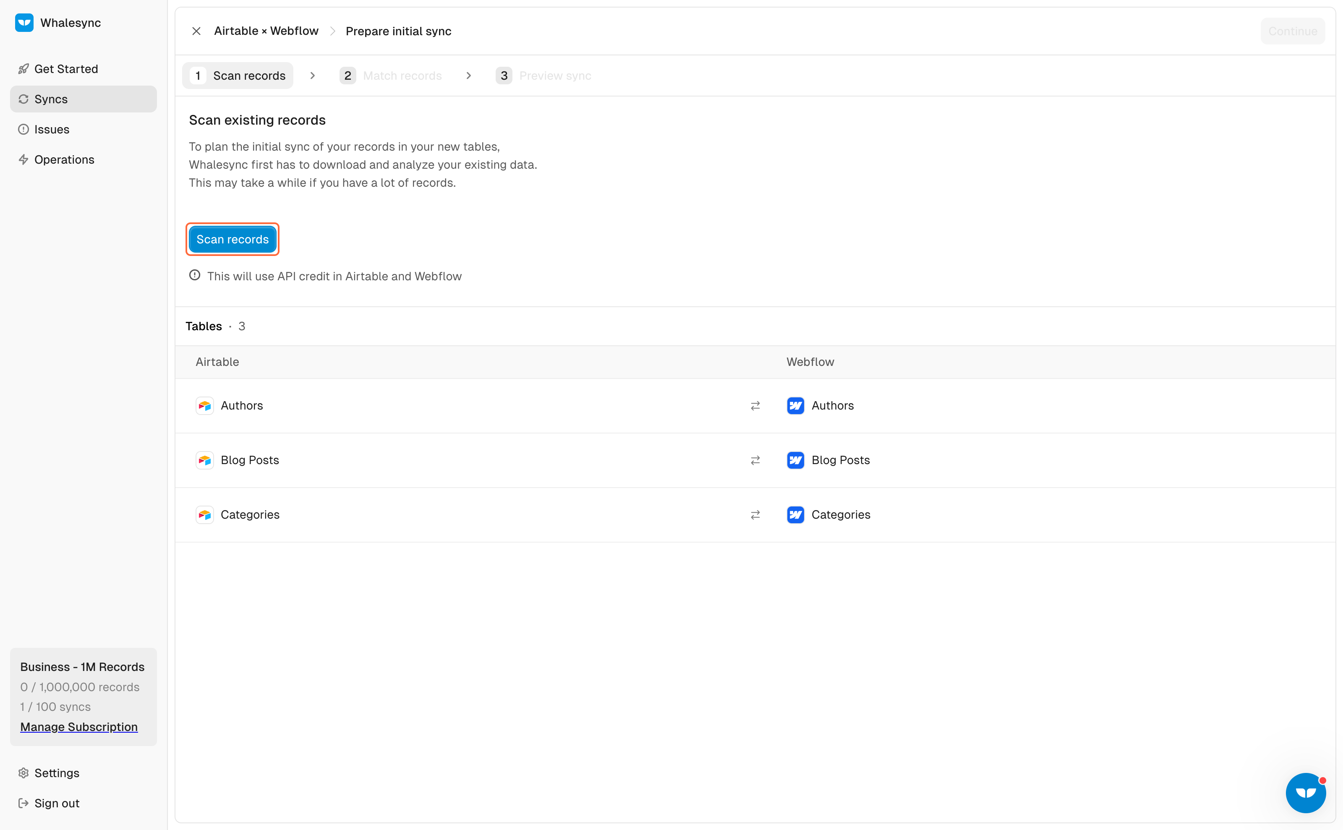Click the Airtable Authors table name
The width and height of the screenshot is (1343, 830).
tap(242, 406)
